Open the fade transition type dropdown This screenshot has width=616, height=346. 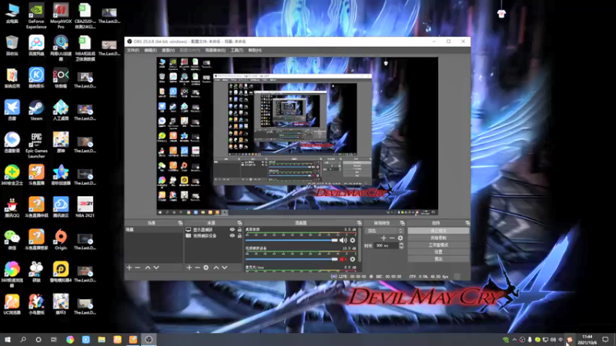click(x=383, y=231)
